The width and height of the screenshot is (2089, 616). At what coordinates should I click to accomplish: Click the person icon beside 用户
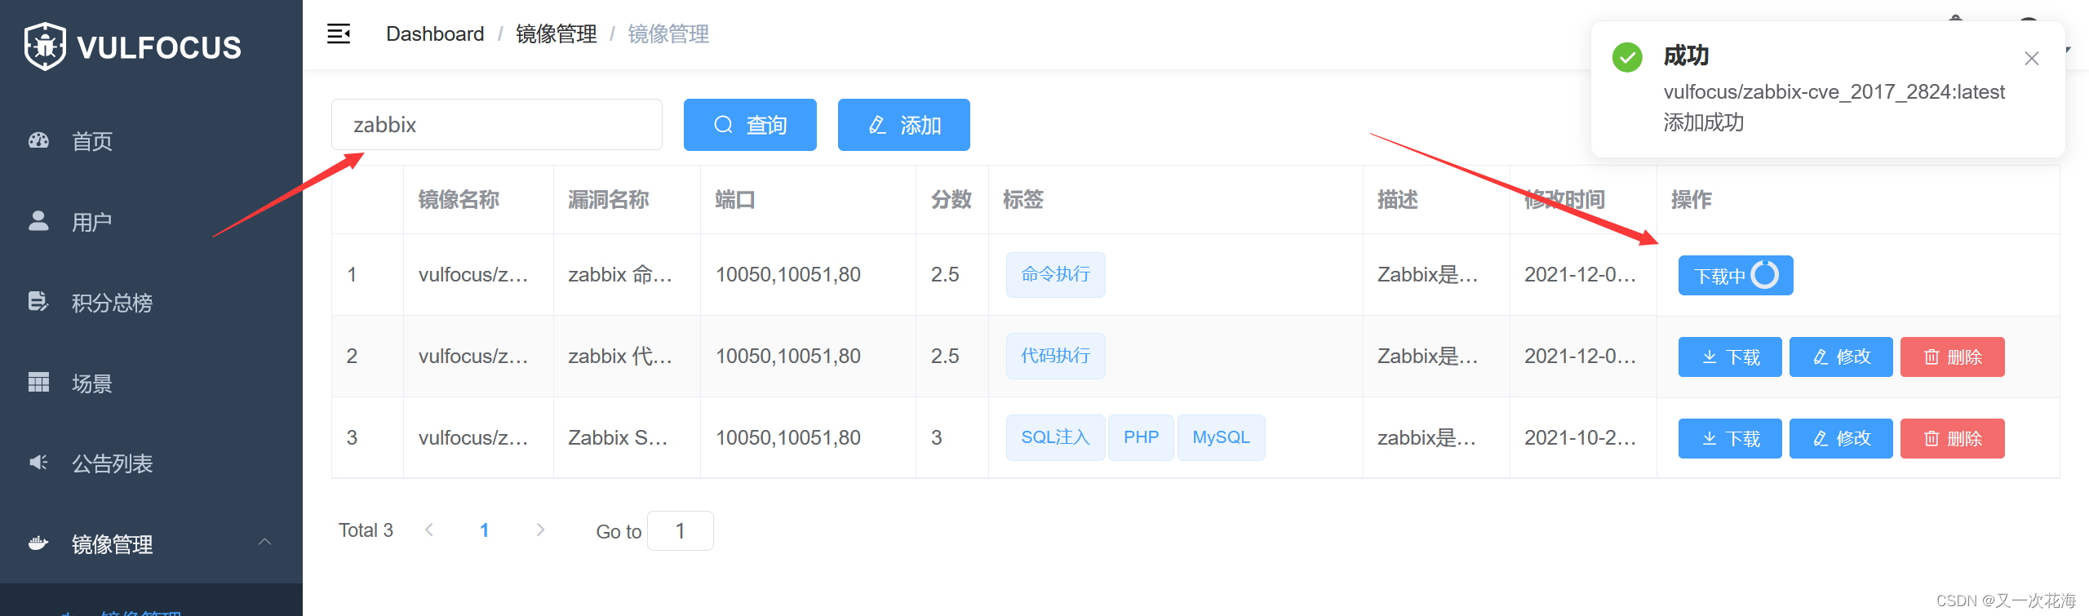click(38, 221)
